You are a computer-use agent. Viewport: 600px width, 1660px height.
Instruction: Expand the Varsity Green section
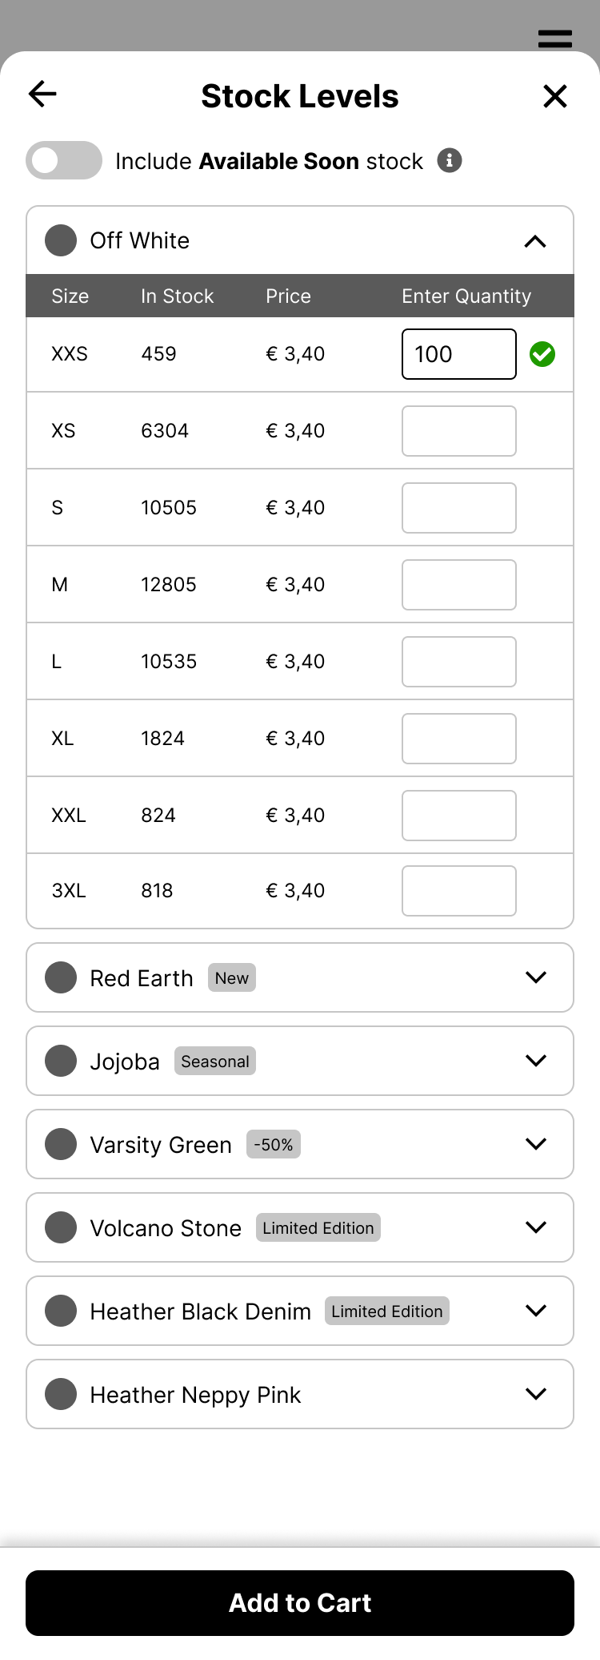coord(535,1144)
